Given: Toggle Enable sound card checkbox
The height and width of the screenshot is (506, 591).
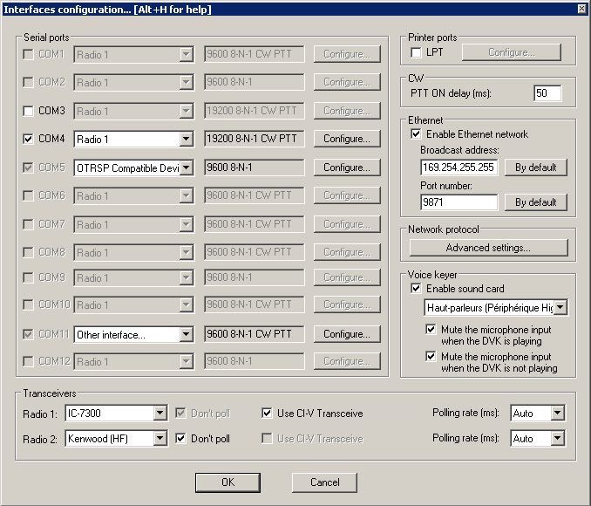Looking at the screenshot, I should [x=417, y=289].
